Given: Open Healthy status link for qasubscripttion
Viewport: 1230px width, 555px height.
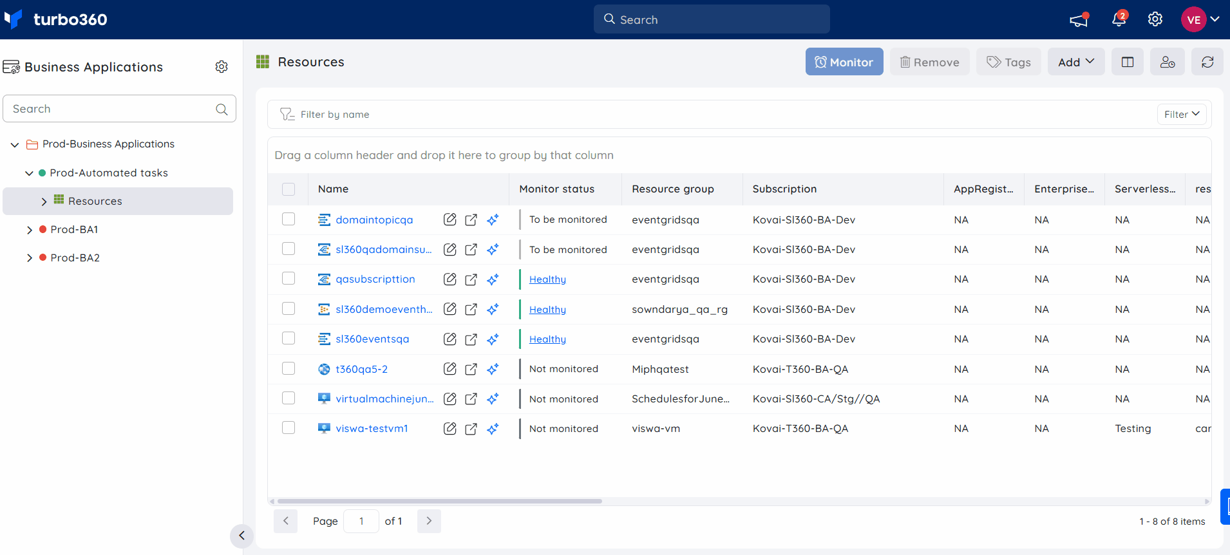Looking at the screenshot, I should point(547,279).
